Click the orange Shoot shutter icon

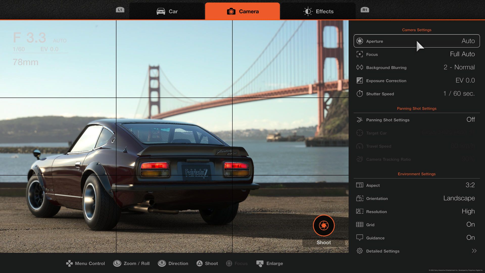pyautogui.click(x=324, y=225)
